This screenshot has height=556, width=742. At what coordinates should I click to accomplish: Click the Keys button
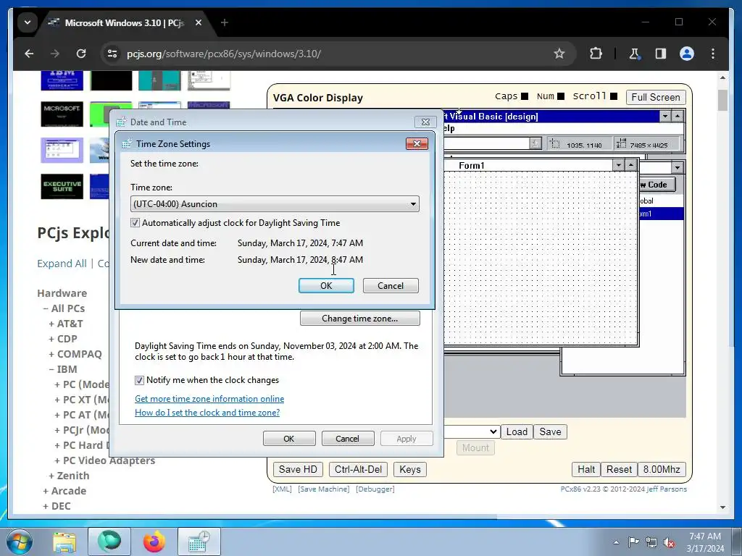coord(410,469)
